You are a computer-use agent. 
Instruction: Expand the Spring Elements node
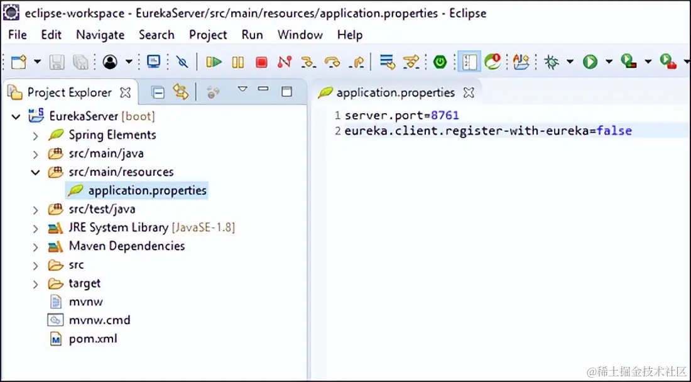(36, 135)
